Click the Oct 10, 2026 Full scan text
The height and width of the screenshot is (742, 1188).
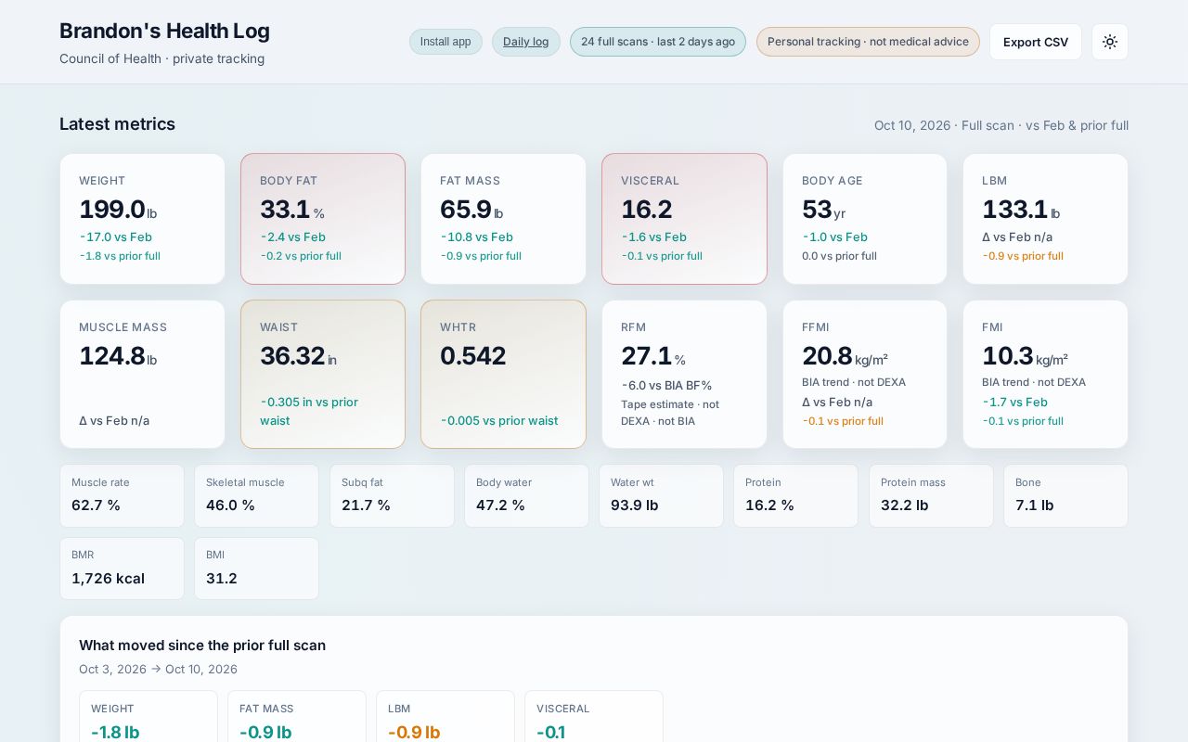1001,125
